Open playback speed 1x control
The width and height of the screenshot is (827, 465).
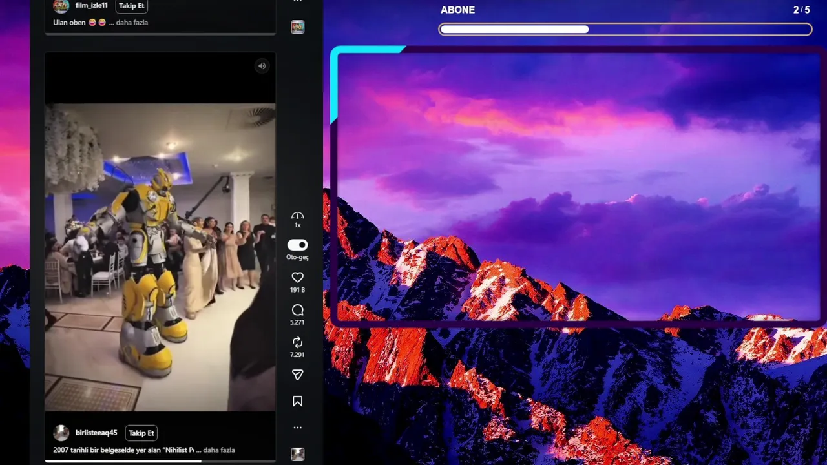coord(297,220)
